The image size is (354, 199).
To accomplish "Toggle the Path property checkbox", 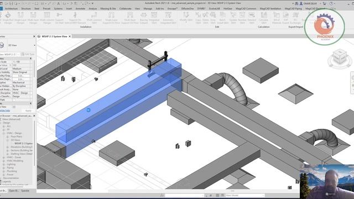I will click(x=14, y=99).
